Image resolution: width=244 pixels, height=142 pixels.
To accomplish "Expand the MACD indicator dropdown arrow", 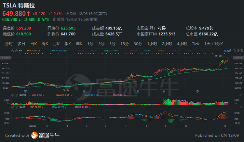I will (x=28, y=107).
